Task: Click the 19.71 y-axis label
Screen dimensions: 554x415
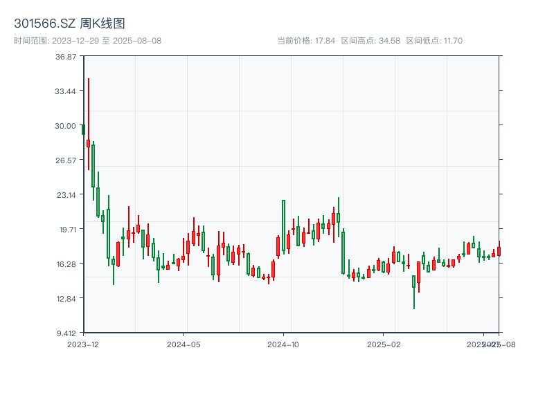Action: pos(68,230)
